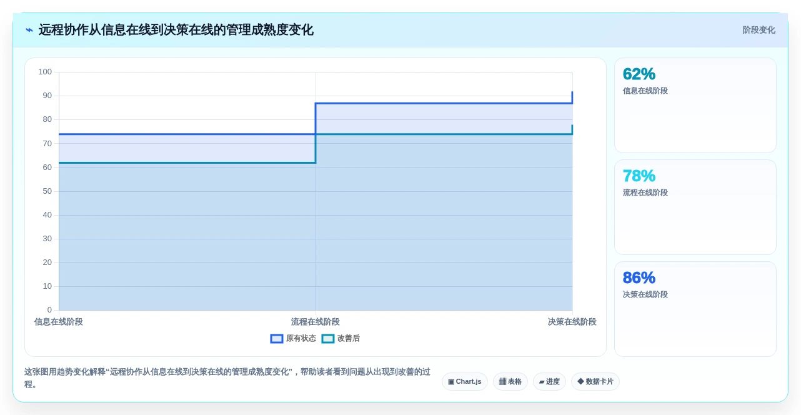Image resolution: width=801 pixels, height=415 pixels.
Task: Click the 流程在线阶段 x-axis label
Action: pyautogui.click(x=316, y=322)
